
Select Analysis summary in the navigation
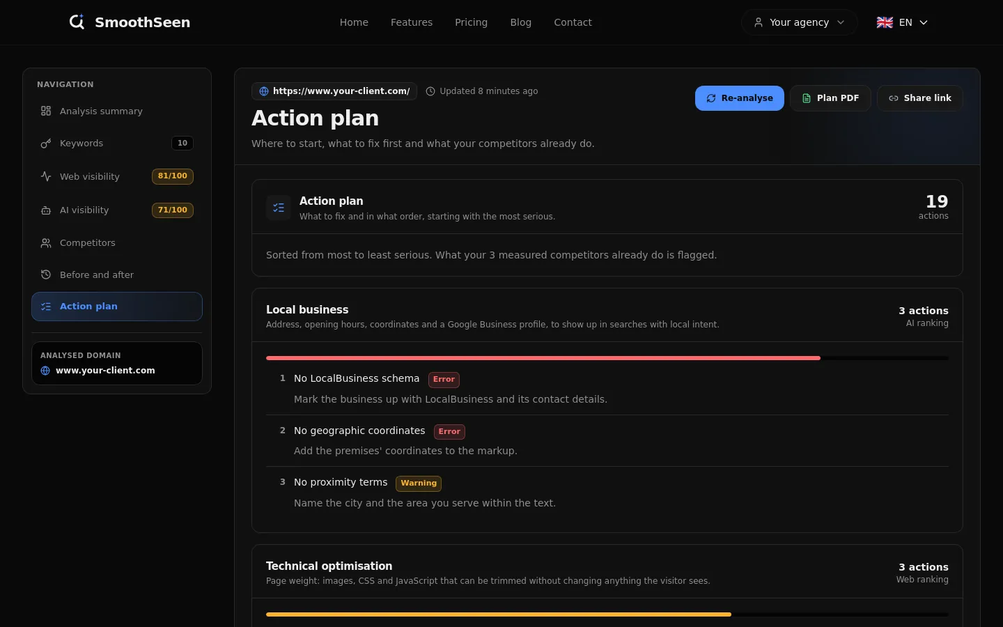coord(117,111)
